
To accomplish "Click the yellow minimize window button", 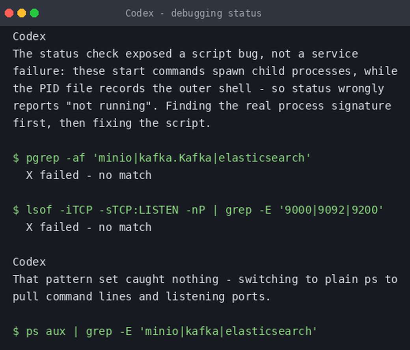I will click(x=22, y=13).
